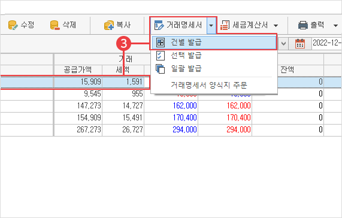Click the 수정 (edit) toolbar button
Viewport: 342px width, 218px height.
coord(21,25)
